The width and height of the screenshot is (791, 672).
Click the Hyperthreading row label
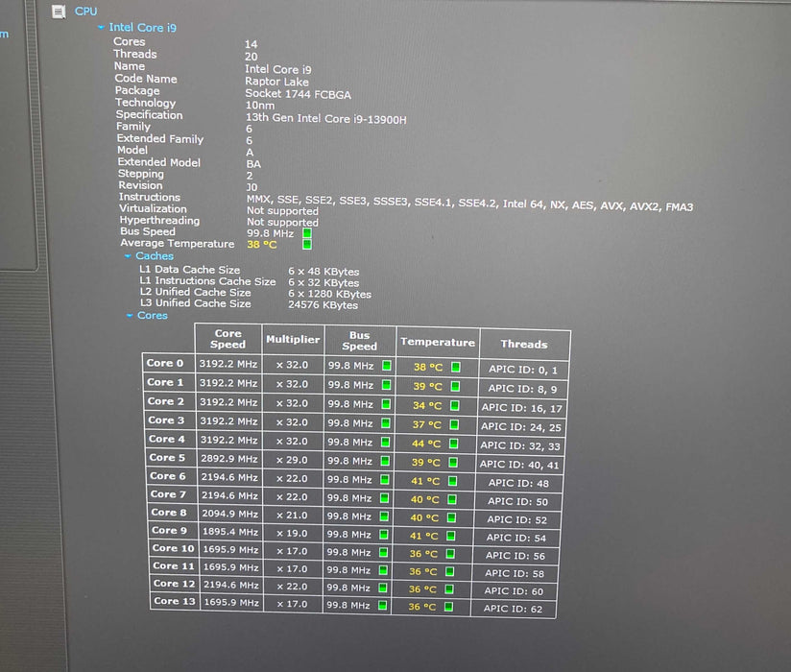(x=159, y=221)
